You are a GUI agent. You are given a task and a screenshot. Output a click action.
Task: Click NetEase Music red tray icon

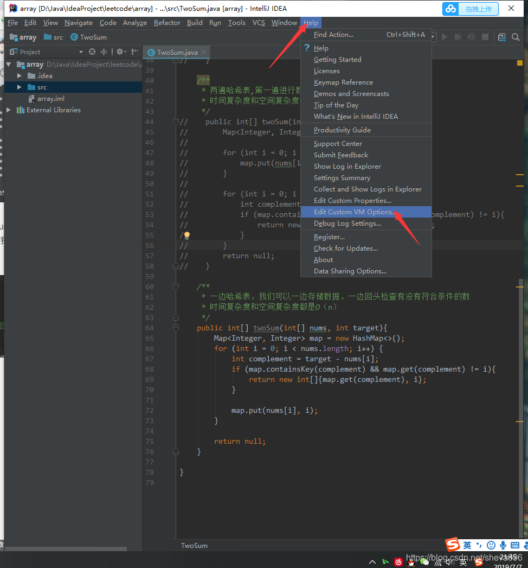[398, 562]
